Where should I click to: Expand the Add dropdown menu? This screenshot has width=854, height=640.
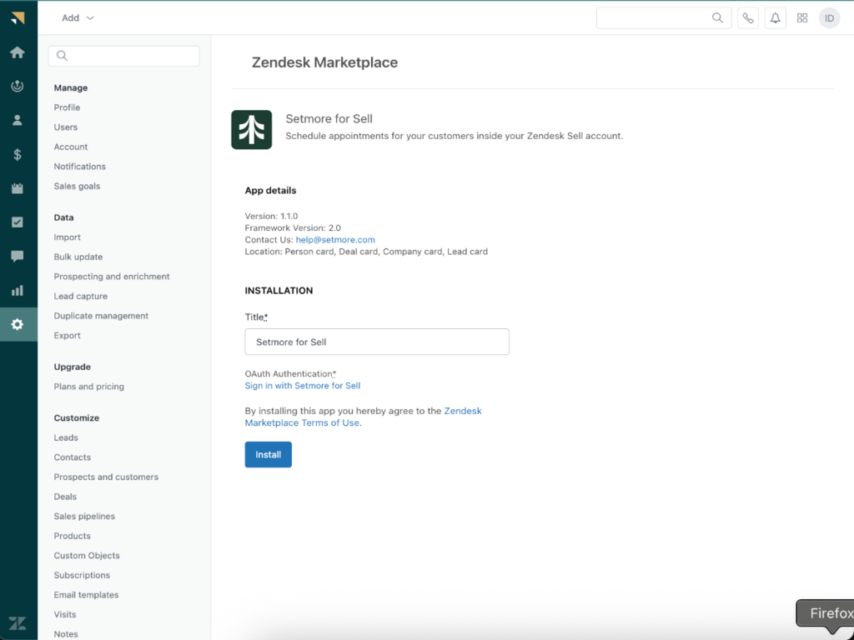pos(78,18)
